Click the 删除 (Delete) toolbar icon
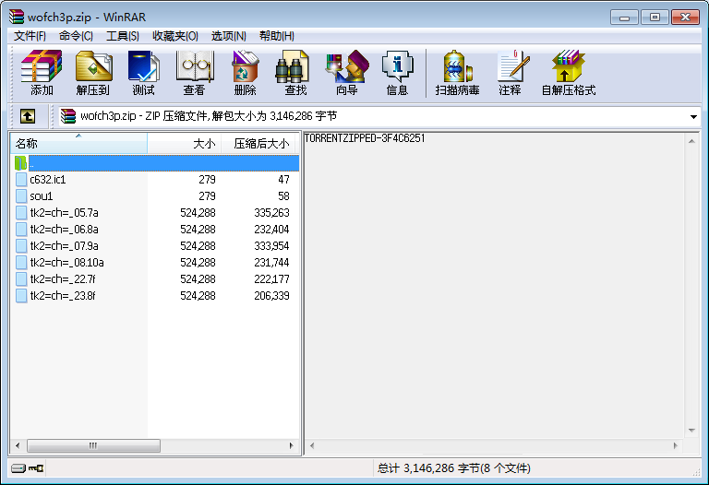Screen dimensions: 709x485 [x=245, y=73]
